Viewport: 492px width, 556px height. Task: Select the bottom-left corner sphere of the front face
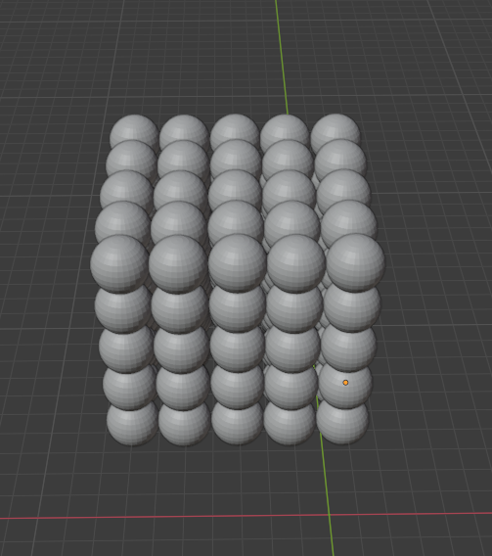132,425
